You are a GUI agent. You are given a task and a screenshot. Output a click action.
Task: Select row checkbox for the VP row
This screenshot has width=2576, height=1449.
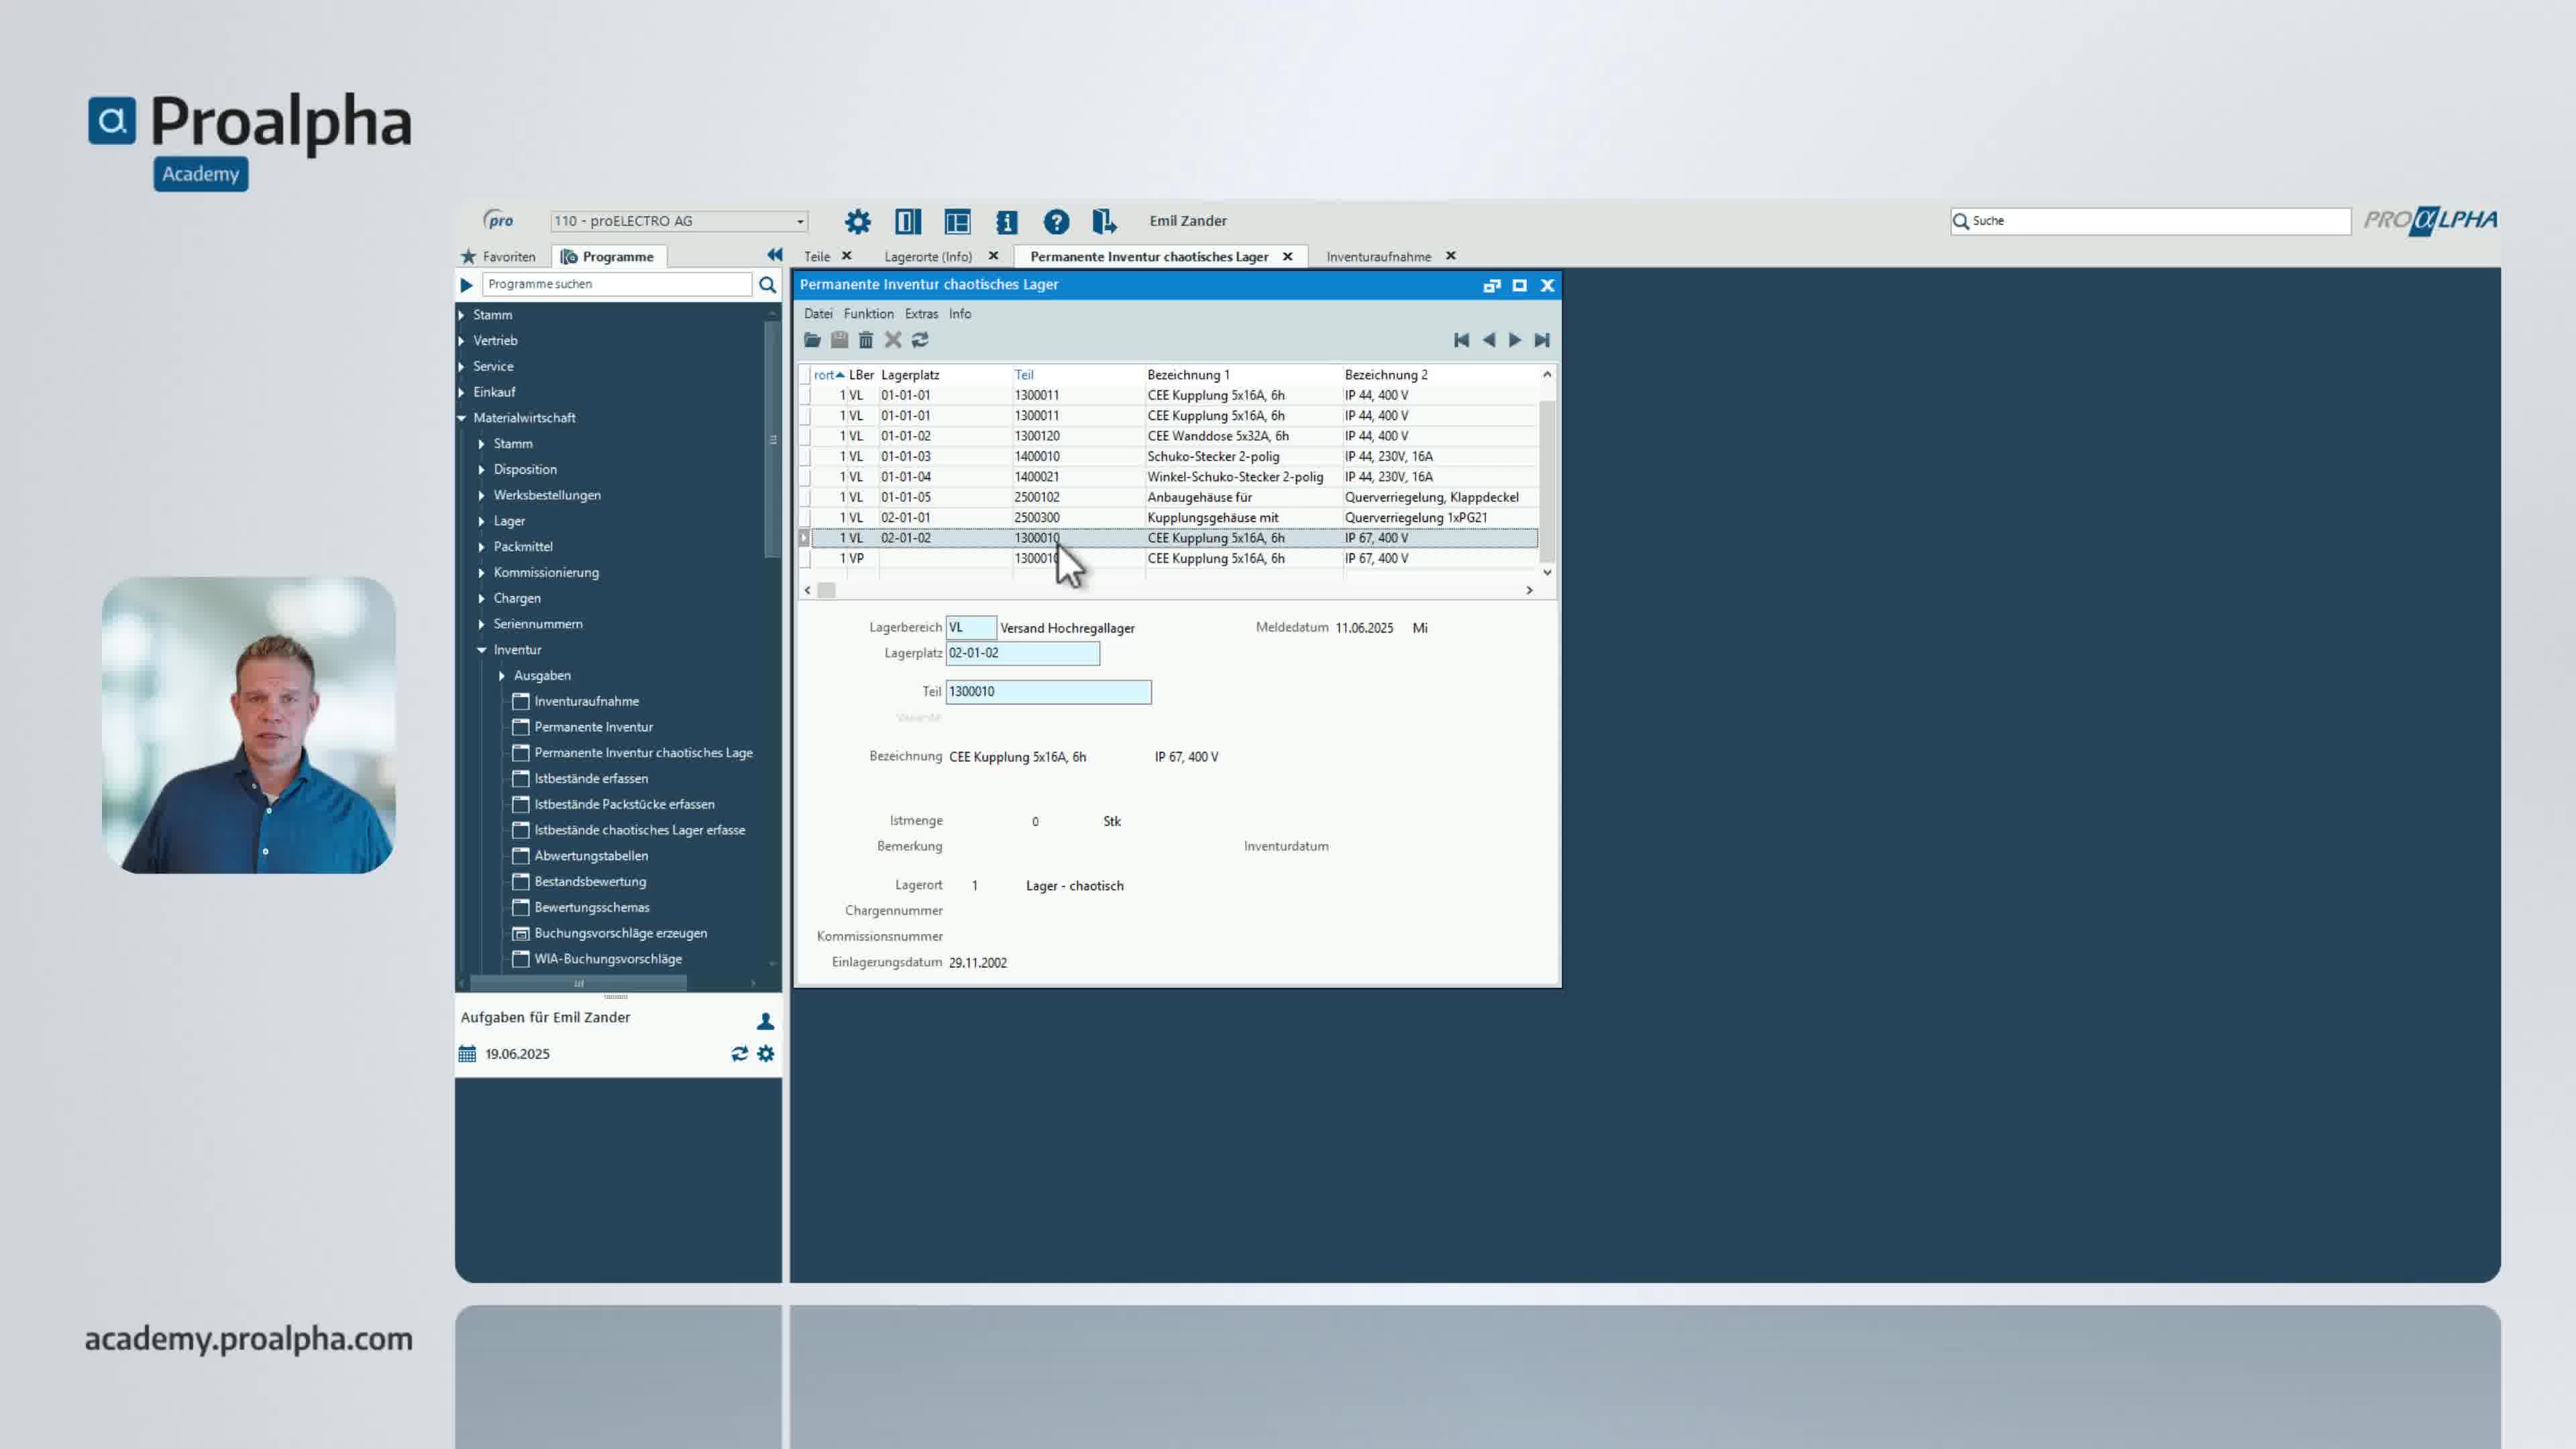805,559
